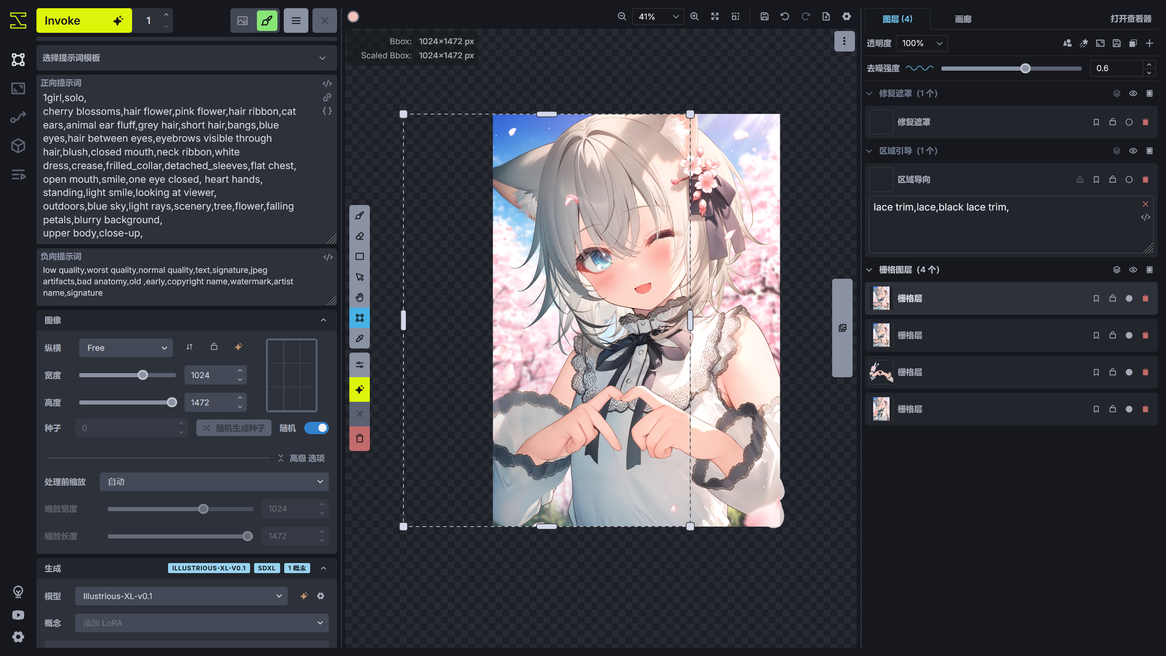Screen dimensions: 1166x656
Task: Click the 随机生成种子 button
Action: [233, 428]
